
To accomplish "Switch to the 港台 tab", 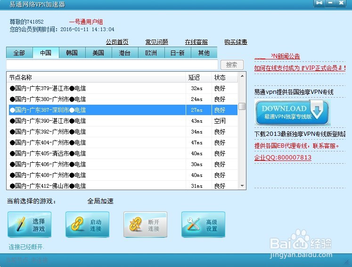I will coord(125,53).
